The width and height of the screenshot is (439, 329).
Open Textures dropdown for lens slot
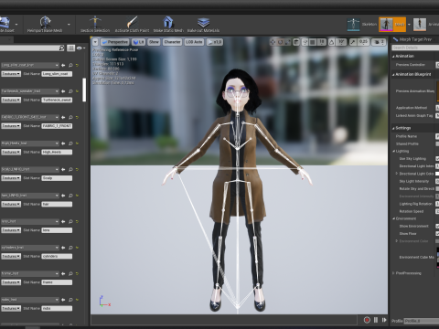(11, 230)
